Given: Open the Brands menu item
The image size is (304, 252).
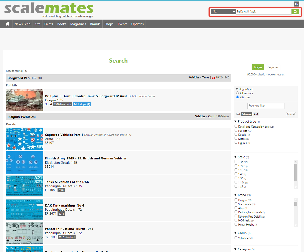Looking at the screenshot, I should (95, 24).
